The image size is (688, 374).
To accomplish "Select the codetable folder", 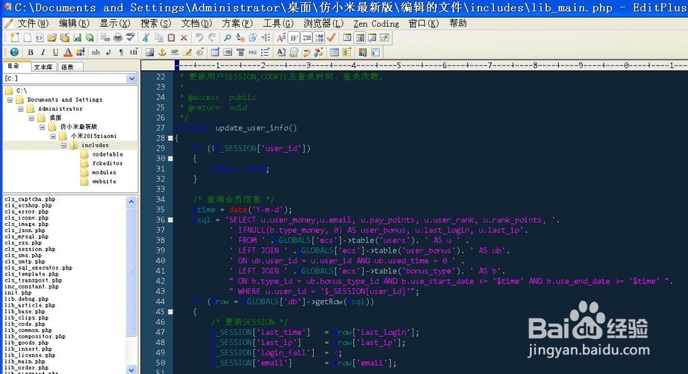I will (107, 154).
